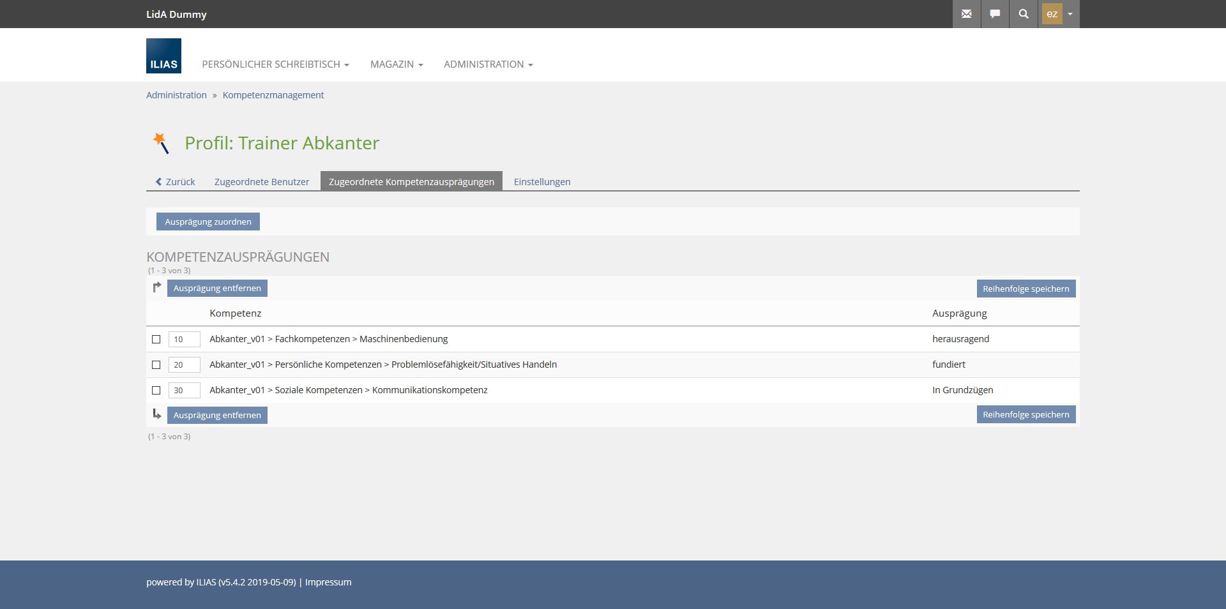Screen dimensions: 1226x609
Task: Open the search magnifier icon
Action: tap(1024, 14)
